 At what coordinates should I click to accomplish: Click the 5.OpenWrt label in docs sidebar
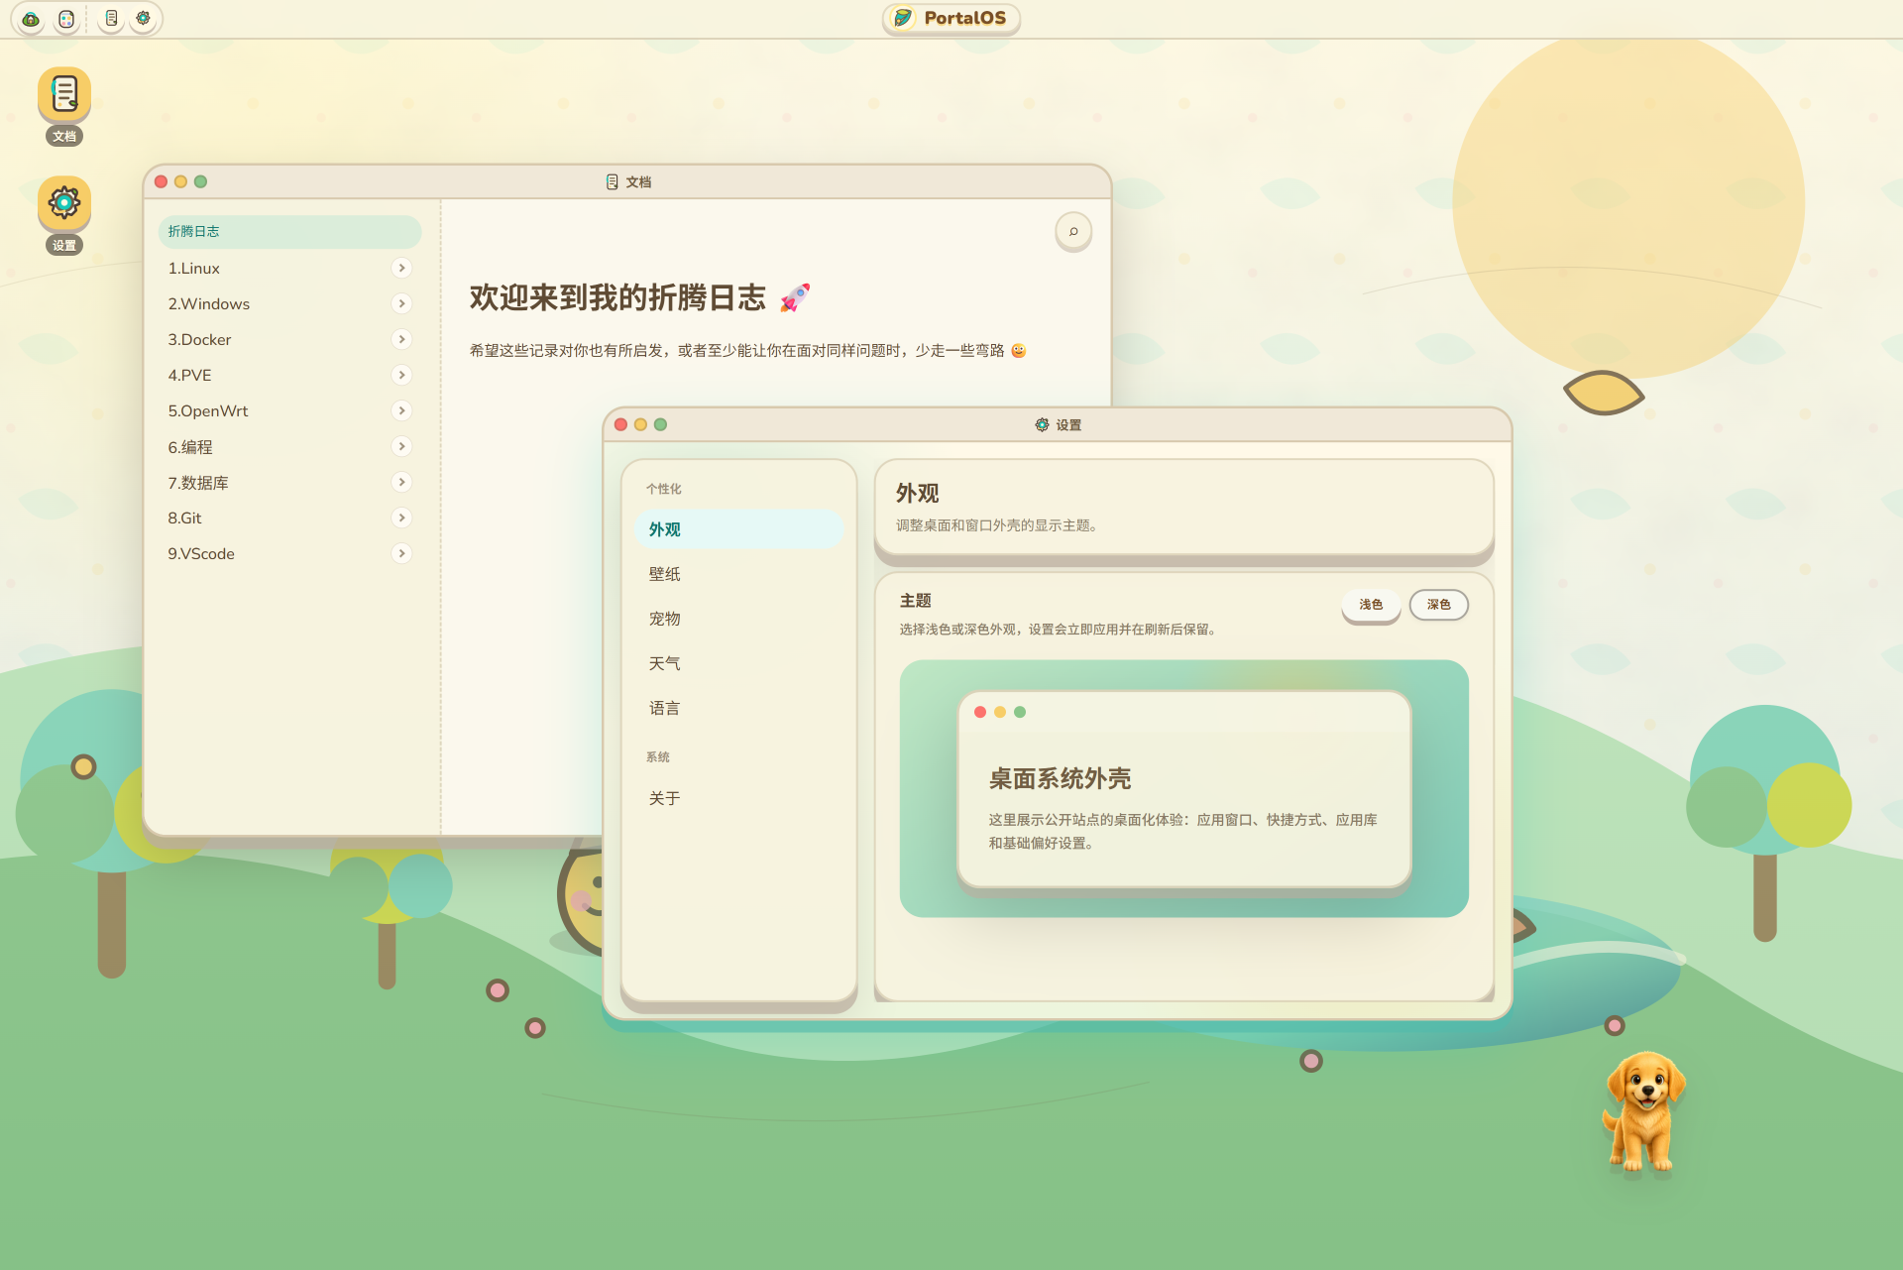click(207, 411)
